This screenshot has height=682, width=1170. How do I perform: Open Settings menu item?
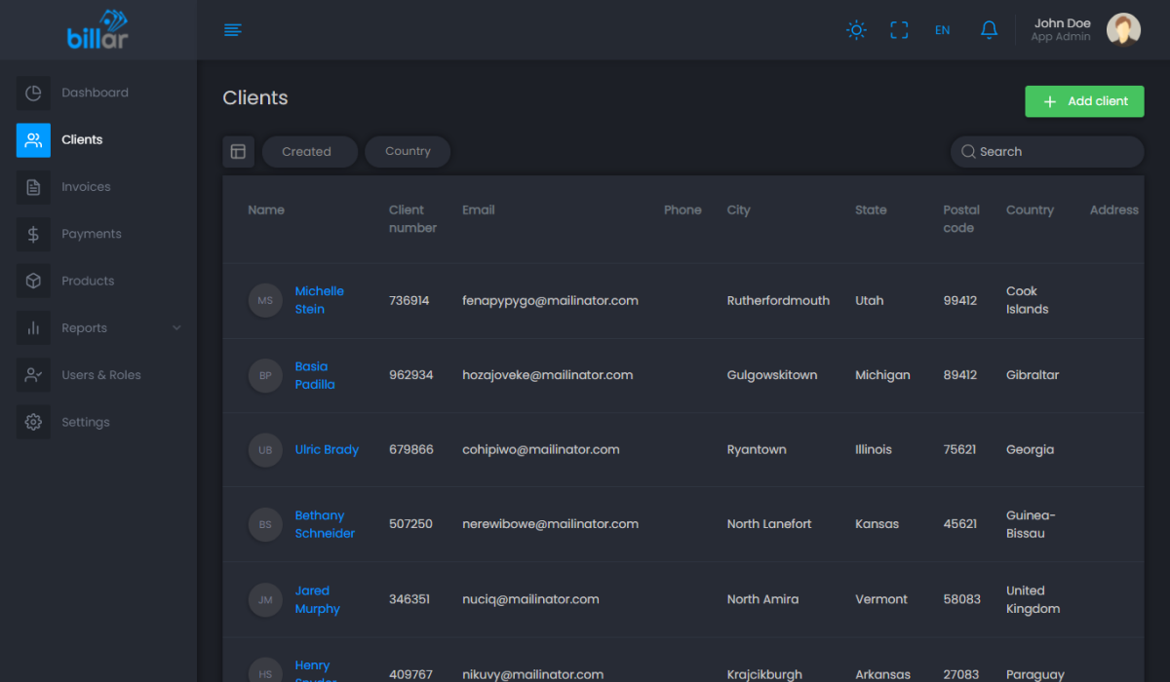click(86, 422)
